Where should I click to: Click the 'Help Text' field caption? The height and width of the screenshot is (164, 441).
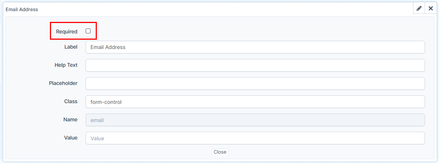point(66,65)
